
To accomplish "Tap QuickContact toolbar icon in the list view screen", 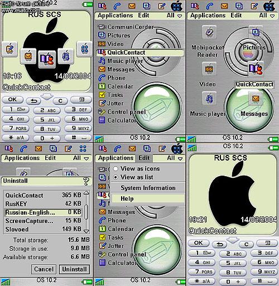I will (x=103, y=6).
